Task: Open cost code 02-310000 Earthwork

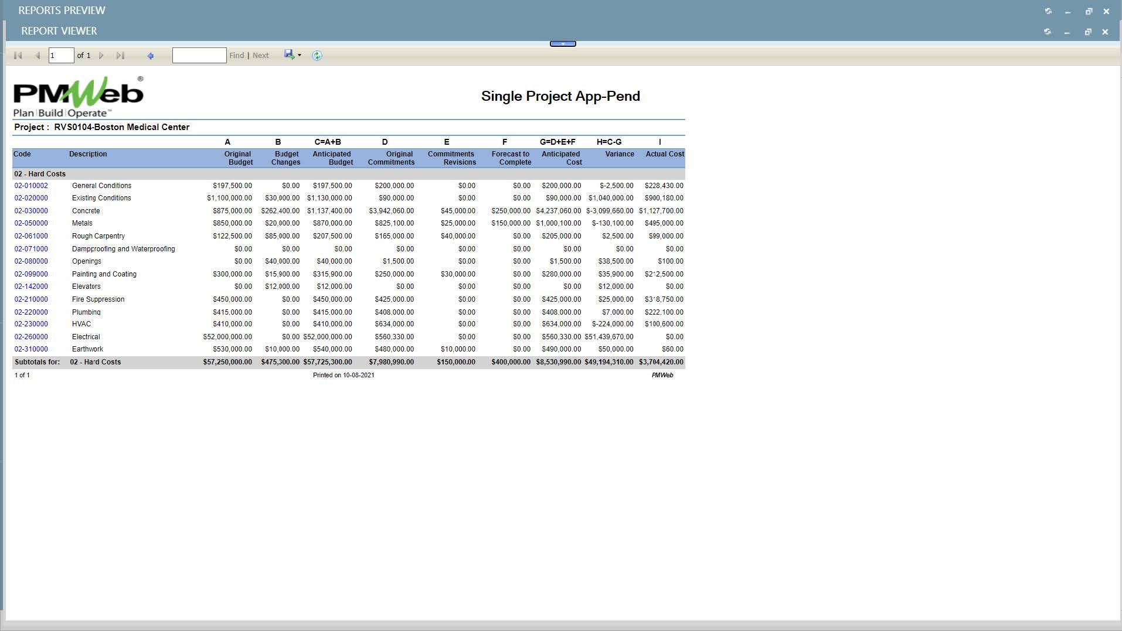Action: point(31,349)
